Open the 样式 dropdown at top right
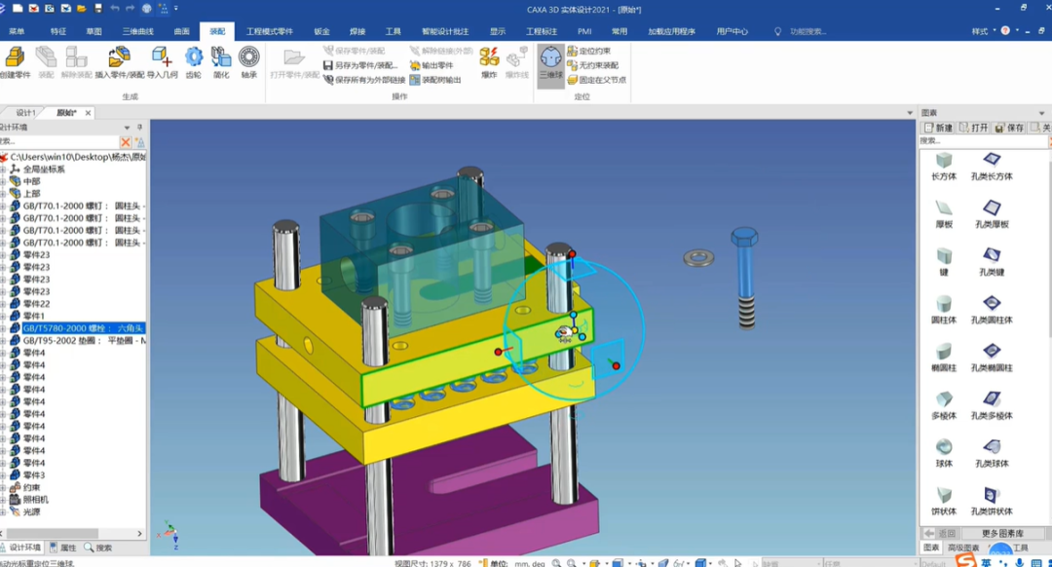Screen dimensions: 1052x567 (x=983, y=31)
